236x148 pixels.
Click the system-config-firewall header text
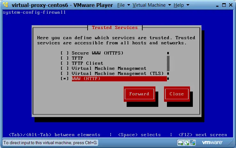34,12
